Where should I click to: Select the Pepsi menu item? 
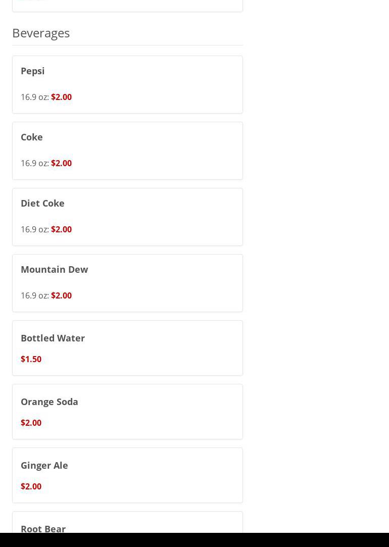click(33, 71)
